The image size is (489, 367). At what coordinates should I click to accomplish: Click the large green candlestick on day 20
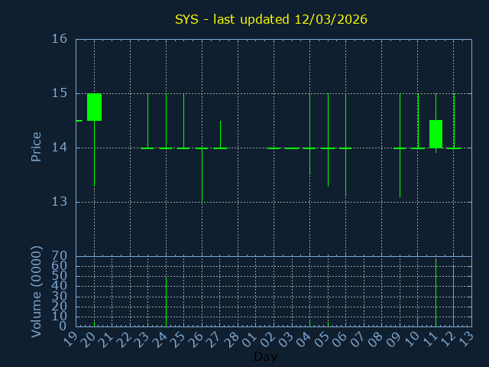coord(94,107)
